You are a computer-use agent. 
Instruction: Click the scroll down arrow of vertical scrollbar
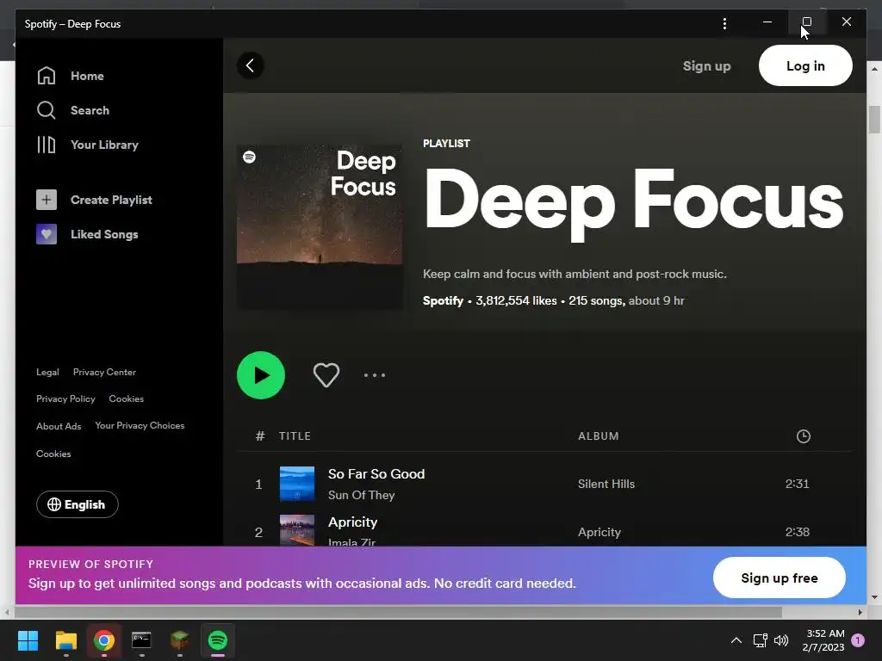click(x=874, y=597)
